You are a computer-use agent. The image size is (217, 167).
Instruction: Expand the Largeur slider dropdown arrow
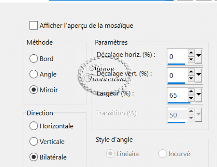click(x=198, y=95)
